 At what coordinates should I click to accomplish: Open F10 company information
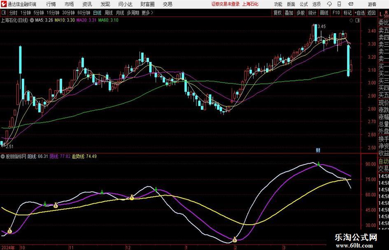(x=336, y=13)
